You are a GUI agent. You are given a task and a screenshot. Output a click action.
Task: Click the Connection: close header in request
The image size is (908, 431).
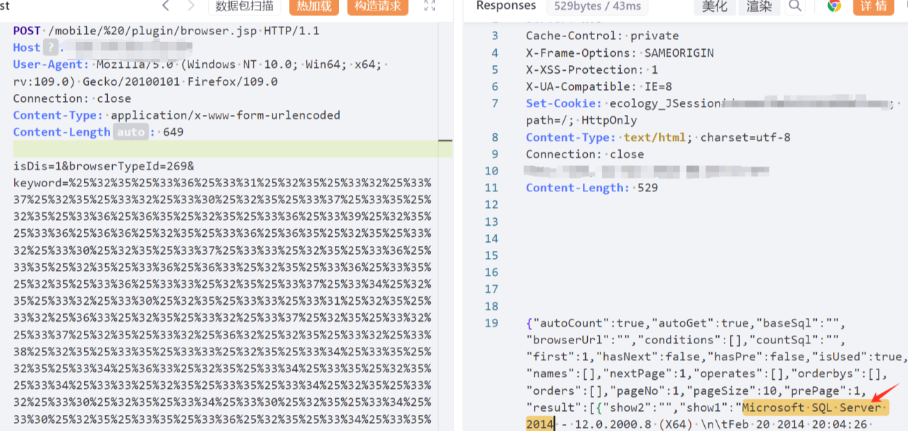[71, 98]
